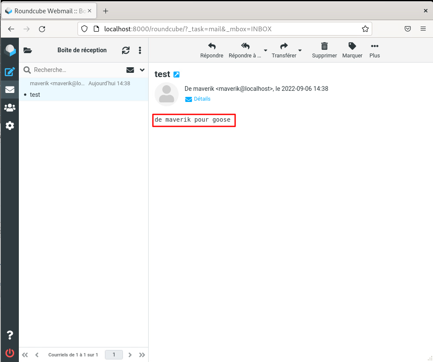Open the compose new message icon
Screen dimensions: 433x362
click(x=9, y=72)
